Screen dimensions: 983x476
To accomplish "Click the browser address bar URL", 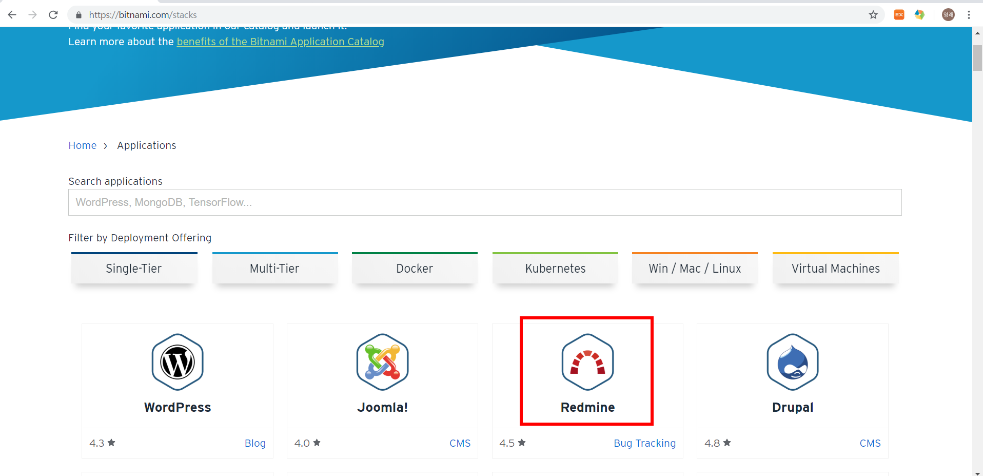I will coord(143,15).
